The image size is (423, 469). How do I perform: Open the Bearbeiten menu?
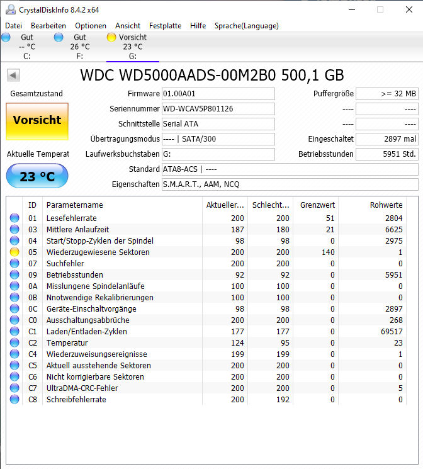pyautogui.click(x=48, y=26)
